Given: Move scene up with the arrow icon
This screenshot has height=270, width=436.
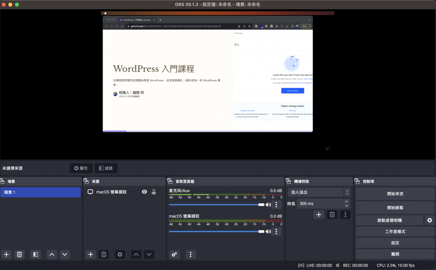Looking at the screenshot, I should click(52, 254).
